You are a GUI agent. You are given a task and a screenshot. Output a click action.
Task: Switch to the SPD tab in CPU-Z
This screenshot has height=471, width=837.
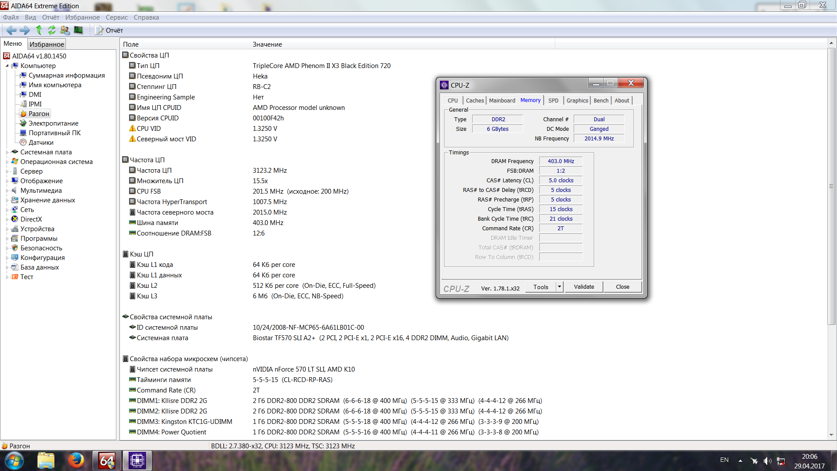tap(553, 100)
